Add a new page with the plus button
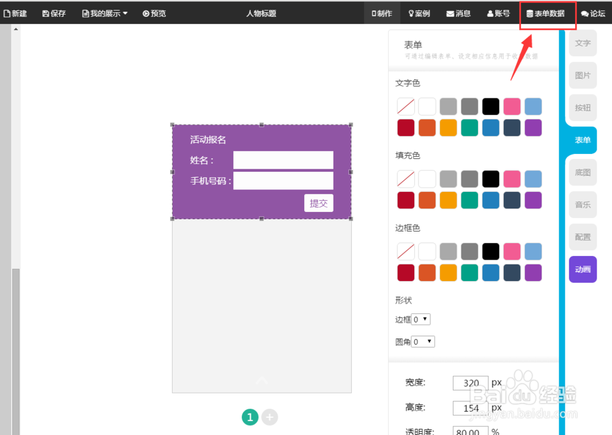 [269, 417]
